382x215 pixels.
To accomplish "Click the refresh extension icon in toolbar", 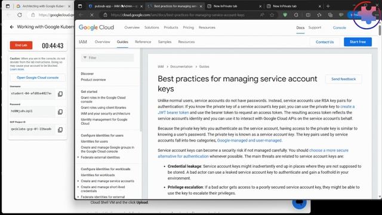I will coord(296,15).
